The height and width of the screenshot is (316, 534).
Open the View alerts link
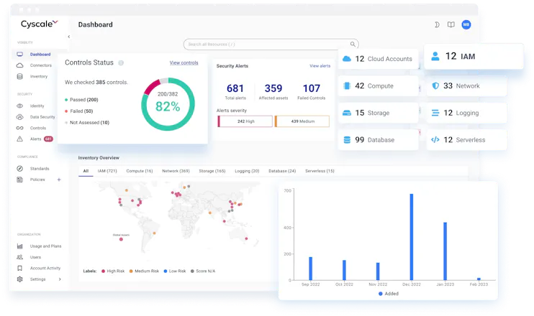320,66
